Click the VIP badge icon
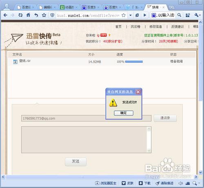The width and height of the screenshot is (204, 188). [x=104, y=35]
